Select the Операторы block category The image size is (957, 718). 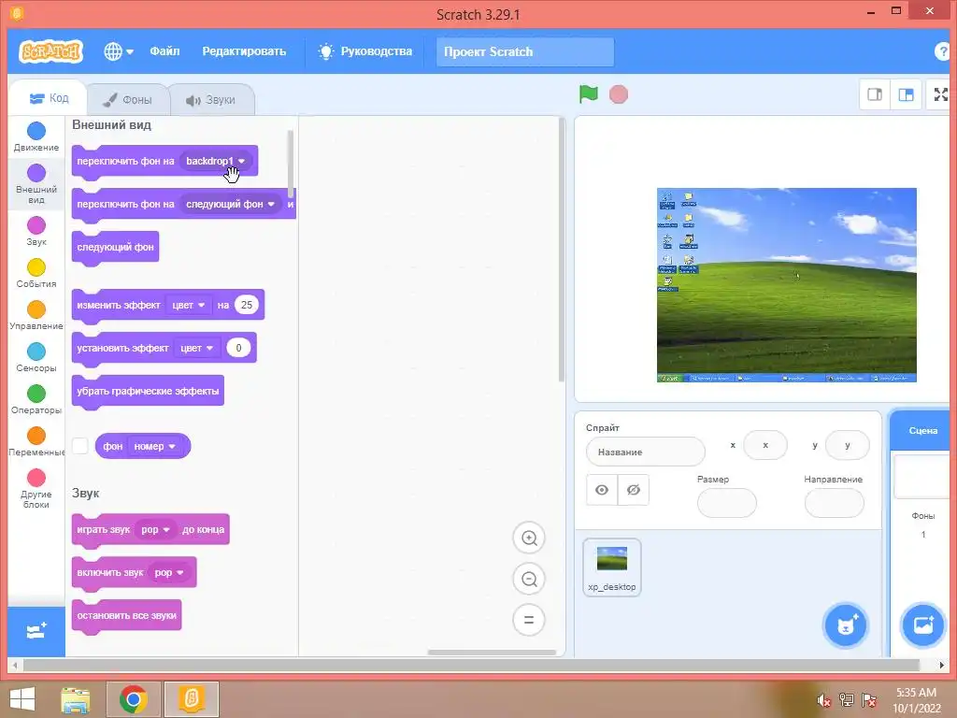pyautogui.click(x=36, y=399)
